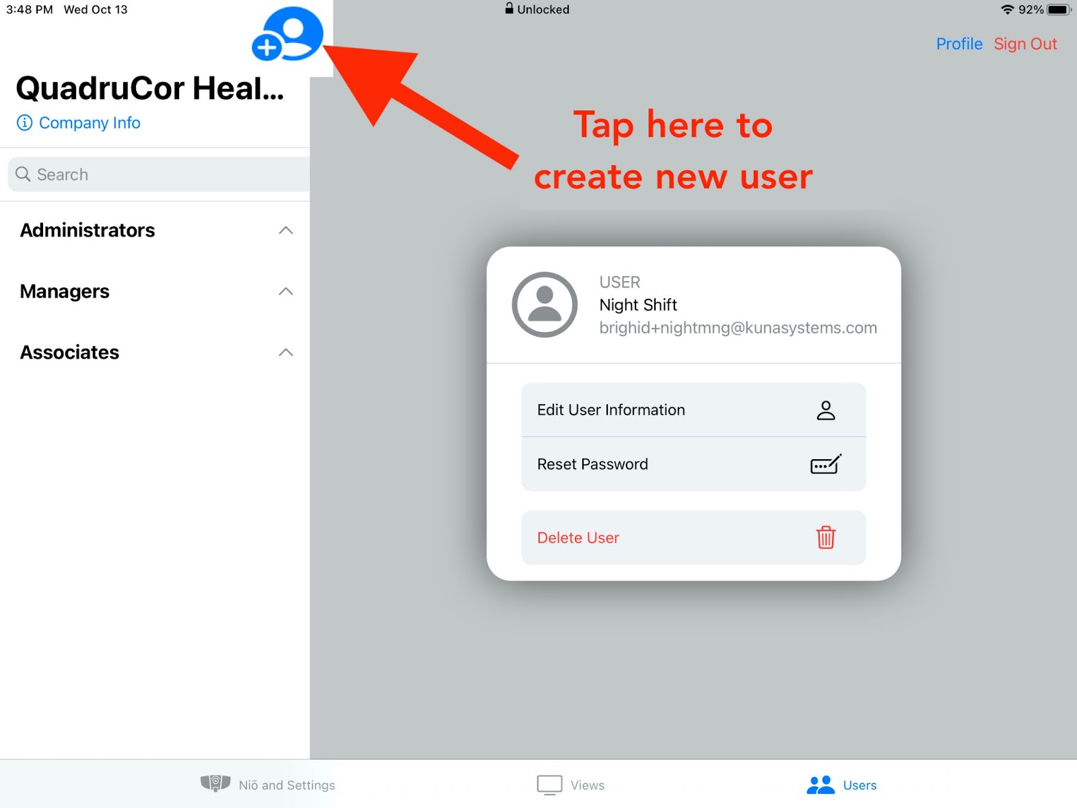Screen dimensions: 1077x808
Task: Tap the Wi-Fi status icon
Action: tap(1007, 9)
